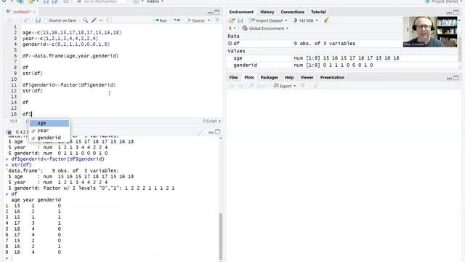Switch to Files tab
The image size is (465, 262).
point(233,77)
